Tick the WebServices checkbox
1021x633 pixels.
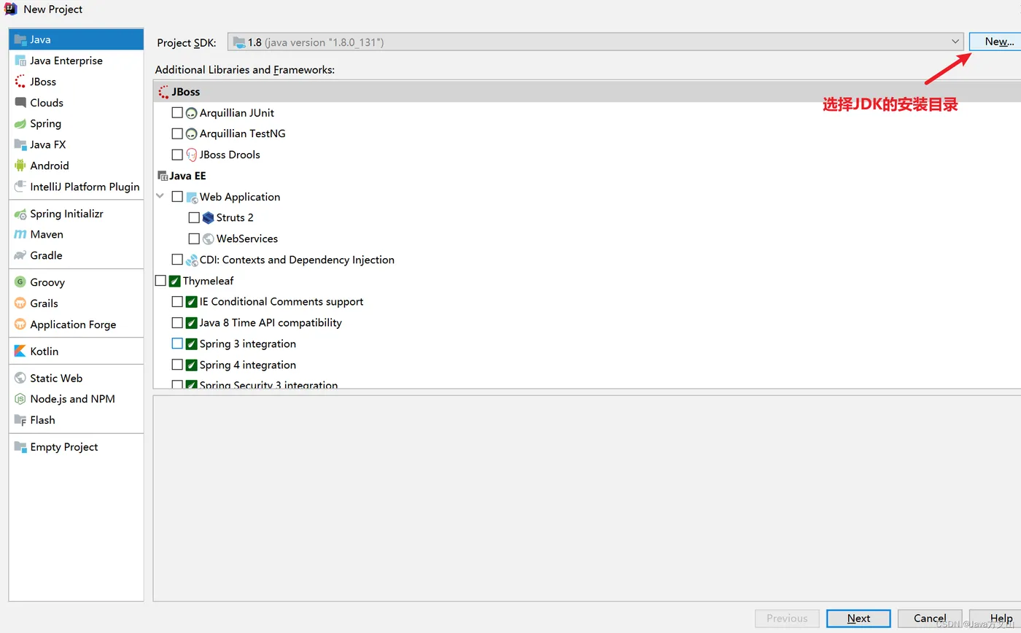coord(194,238)
